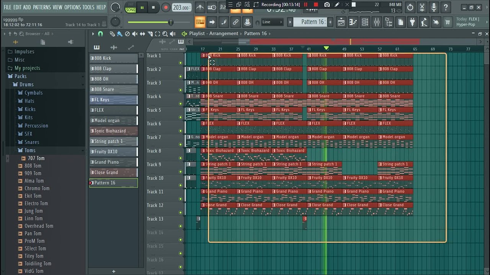This screenshot has height=275, width=490.
Task: Click the help question mark icon
Action: 446,7
